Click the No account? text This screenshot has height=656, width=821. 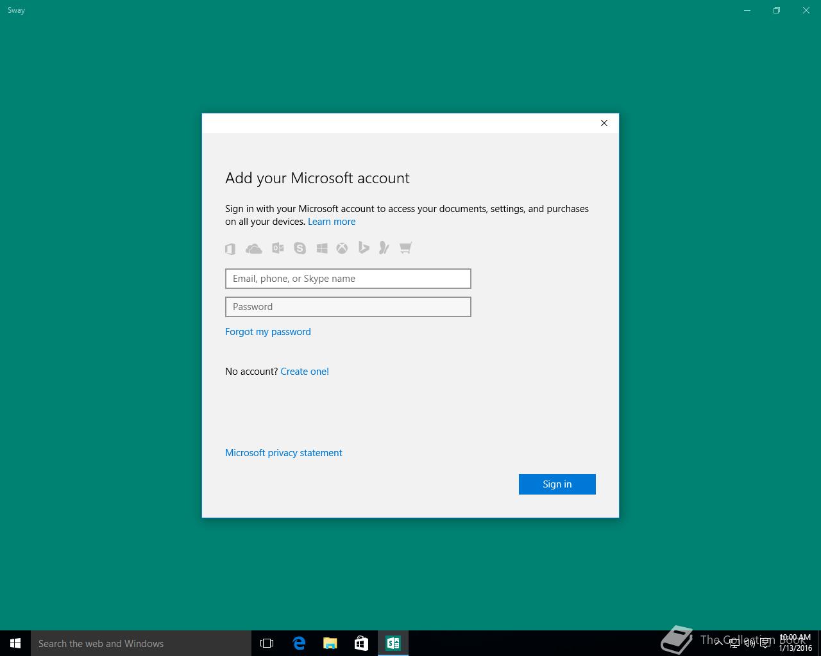(251, 372)
